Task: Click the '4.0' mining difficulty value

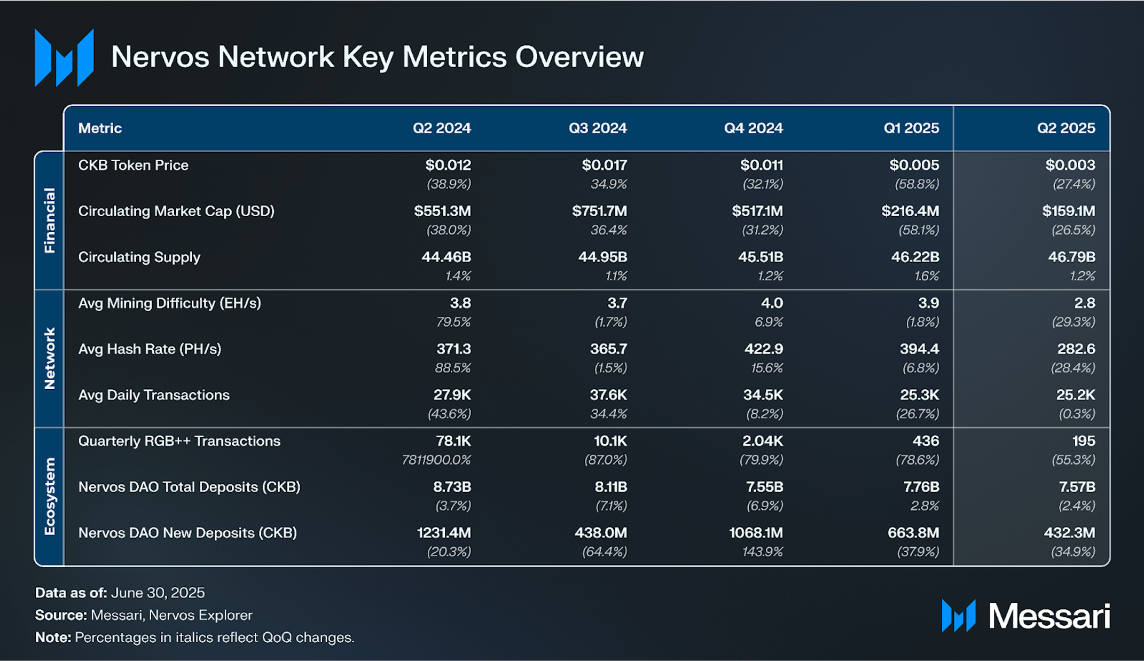Action: pos(772,303)
